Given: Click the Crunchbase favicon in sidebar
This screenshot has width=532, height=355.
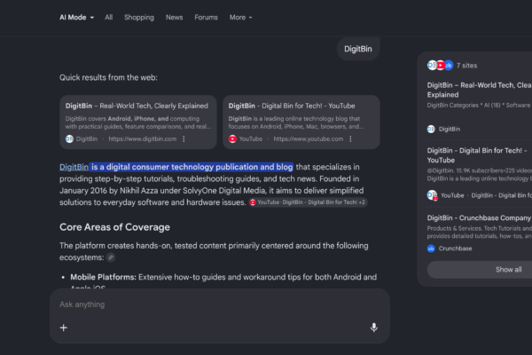Looking at the screenshot, I should point(431,248).
